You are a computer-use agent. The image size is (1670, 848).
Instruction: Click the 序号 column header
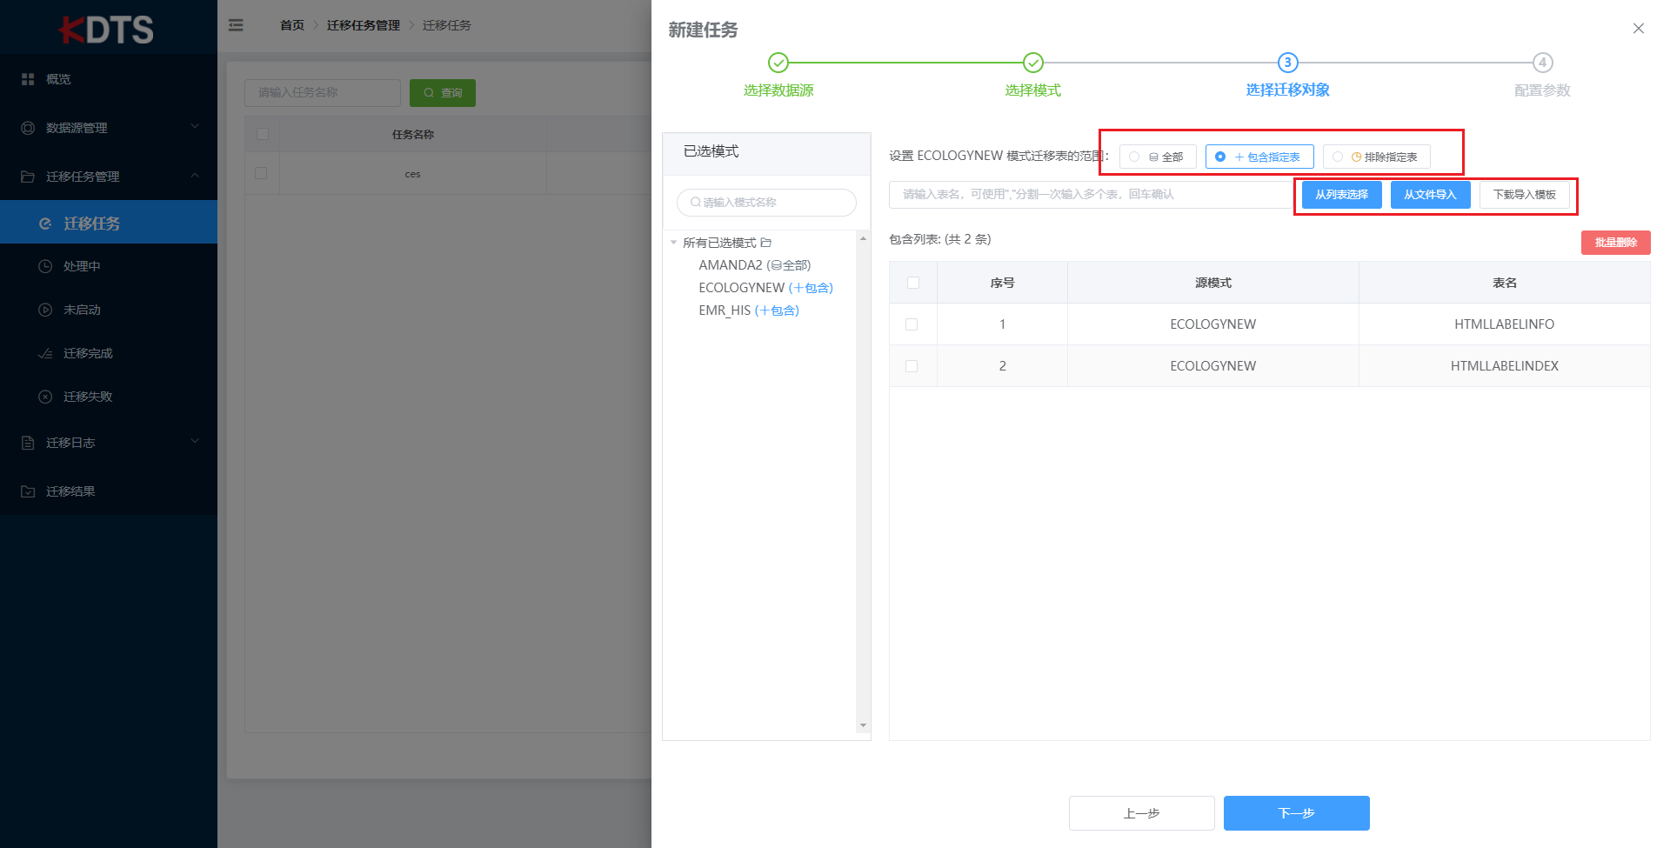pos(1002,283)
